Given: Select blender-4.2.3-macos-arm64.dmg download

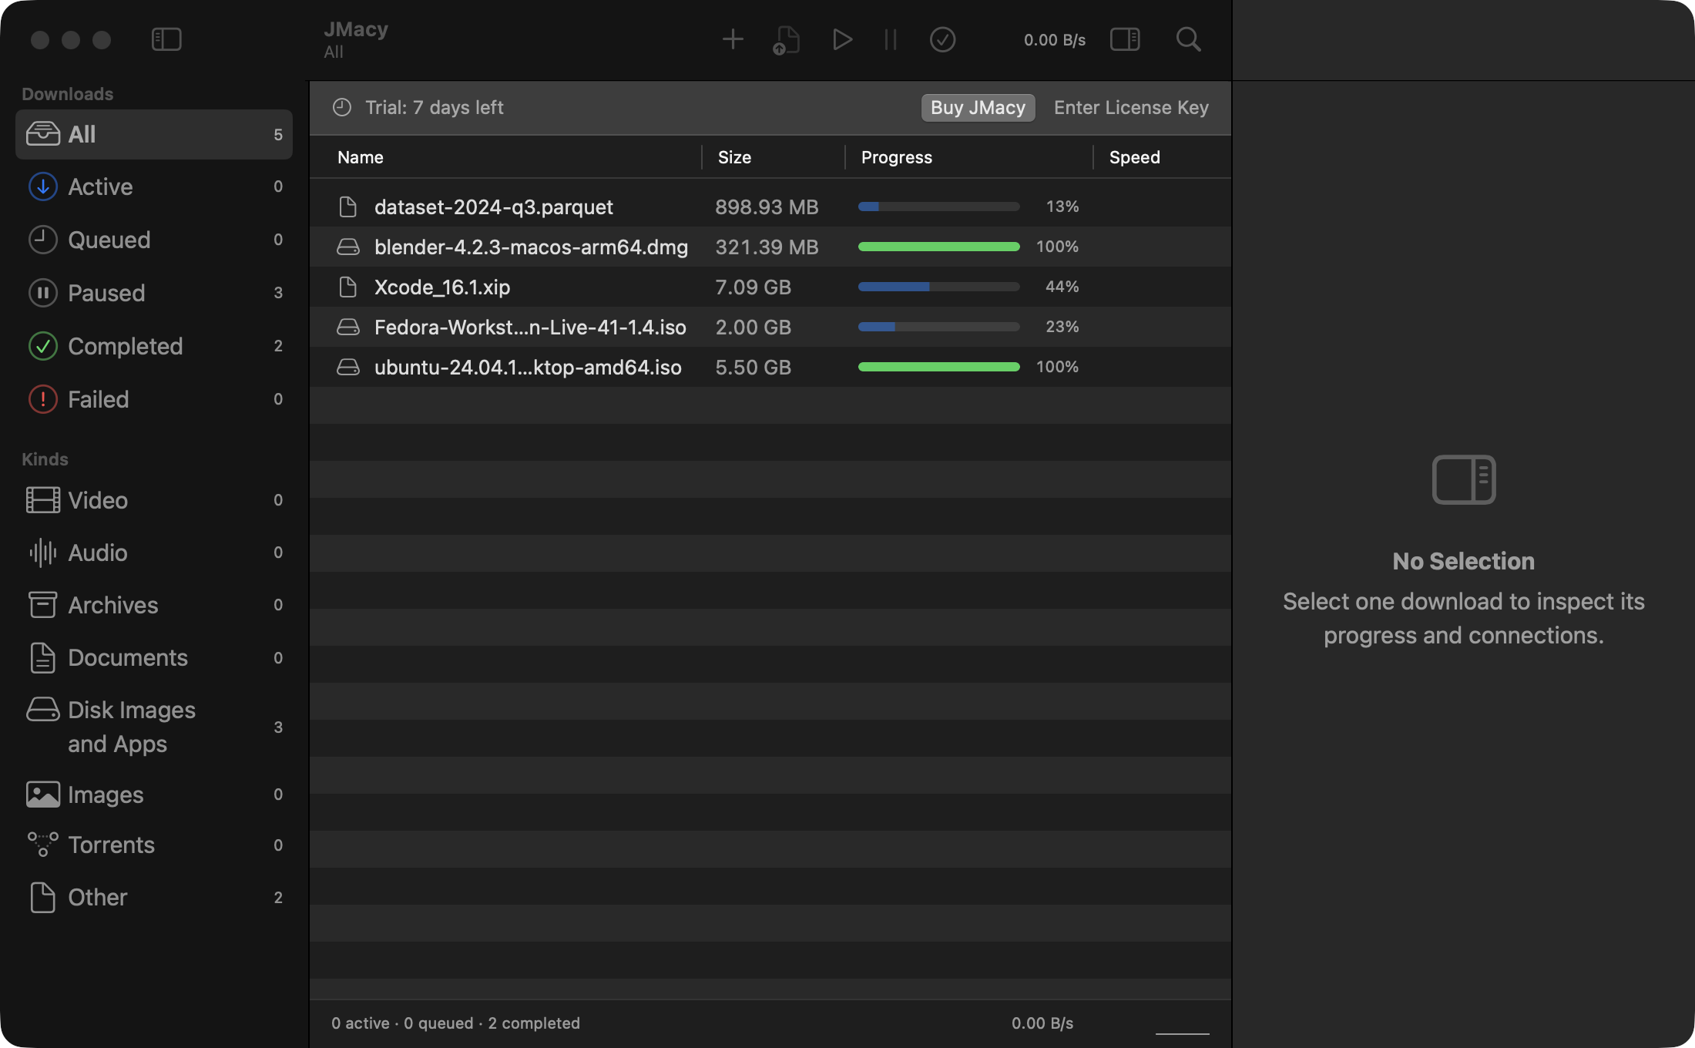Looking at the screenshot, I should [770, 247].
